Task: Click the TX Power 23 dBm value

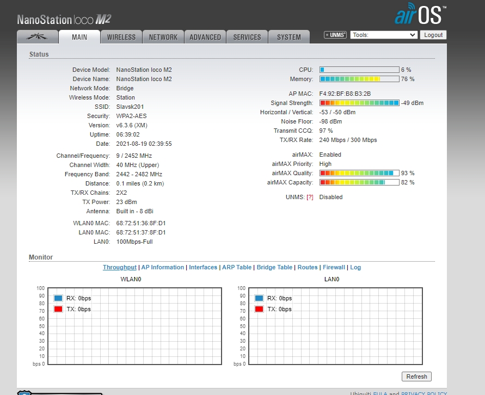Action: click(126, 202)
